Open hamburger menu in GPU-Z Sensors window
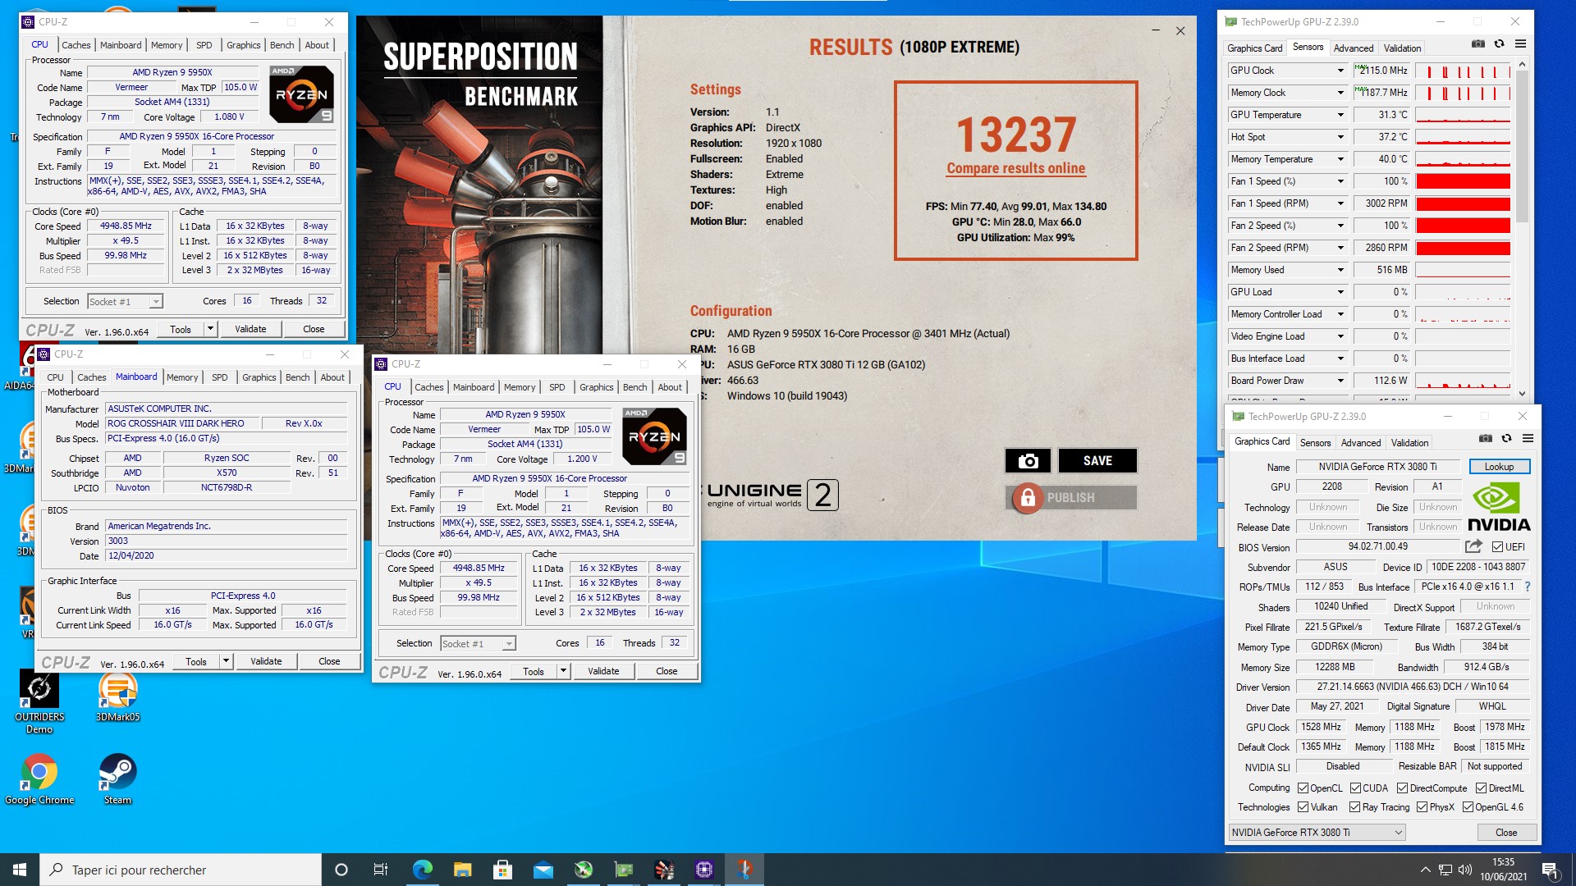The image size is (1576, 886). tap(1520, 43)
